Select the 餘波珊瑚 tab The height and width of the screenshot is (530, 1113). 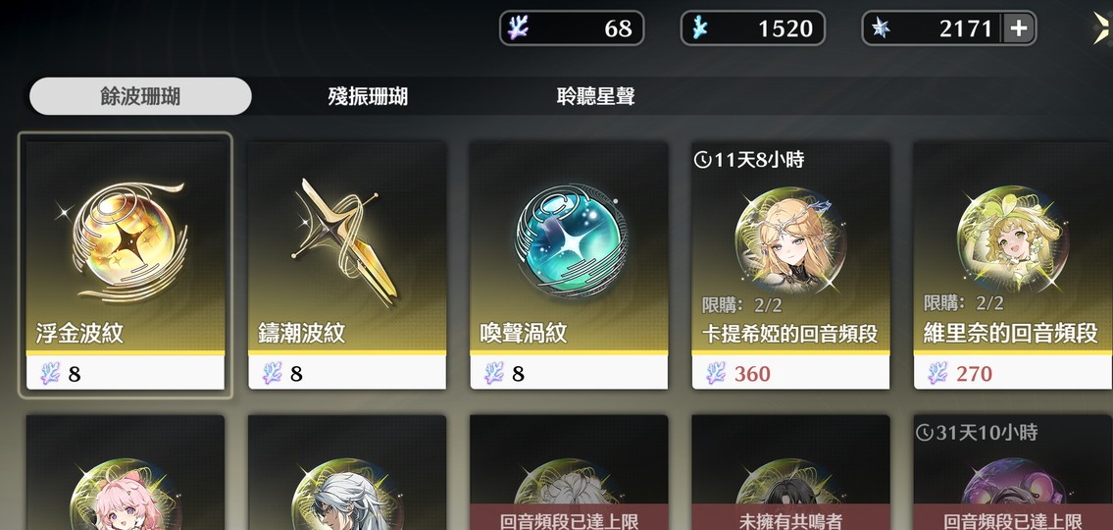click(140, 96)
